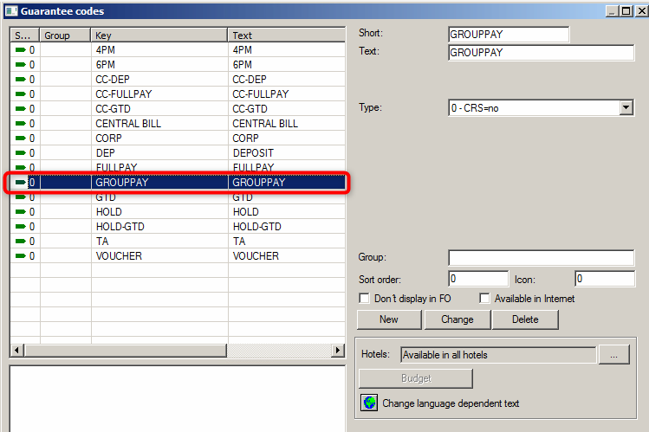Click the green arrow icon beside VOUCHER row
Screen dimensions: 649x432
click(x=21, y=256)
